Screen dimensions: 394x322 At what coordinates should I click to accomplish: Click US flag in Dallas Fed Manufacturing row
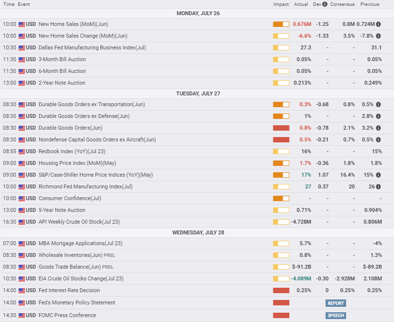(x=22, y=48)
